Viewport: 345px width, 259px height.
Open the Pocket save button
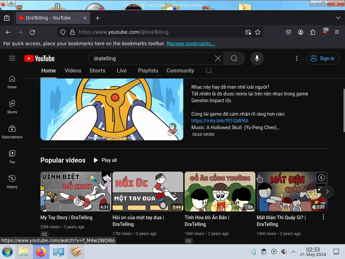[x=288, y=32]
